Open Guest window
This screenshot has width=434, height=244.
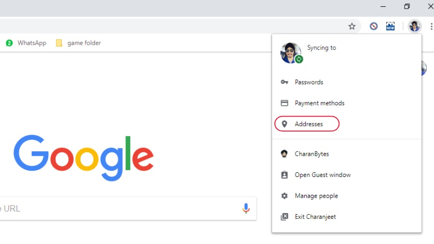click(322, 175)
